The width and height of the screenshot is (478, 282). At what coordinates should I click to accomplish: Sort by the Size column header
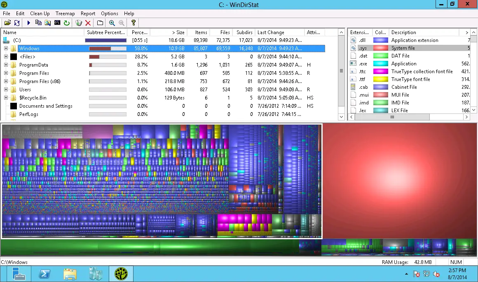click(169, 32)
